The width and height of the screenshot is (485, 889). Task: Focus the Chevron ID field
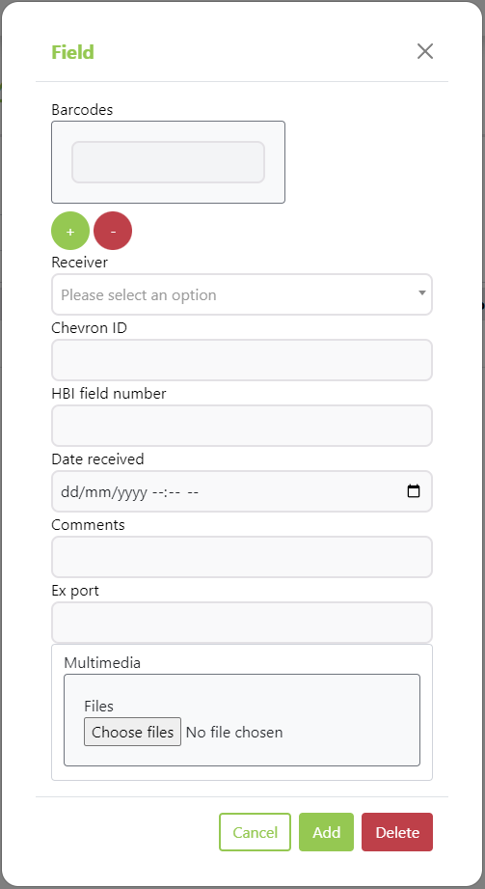(x=242, y=360)
